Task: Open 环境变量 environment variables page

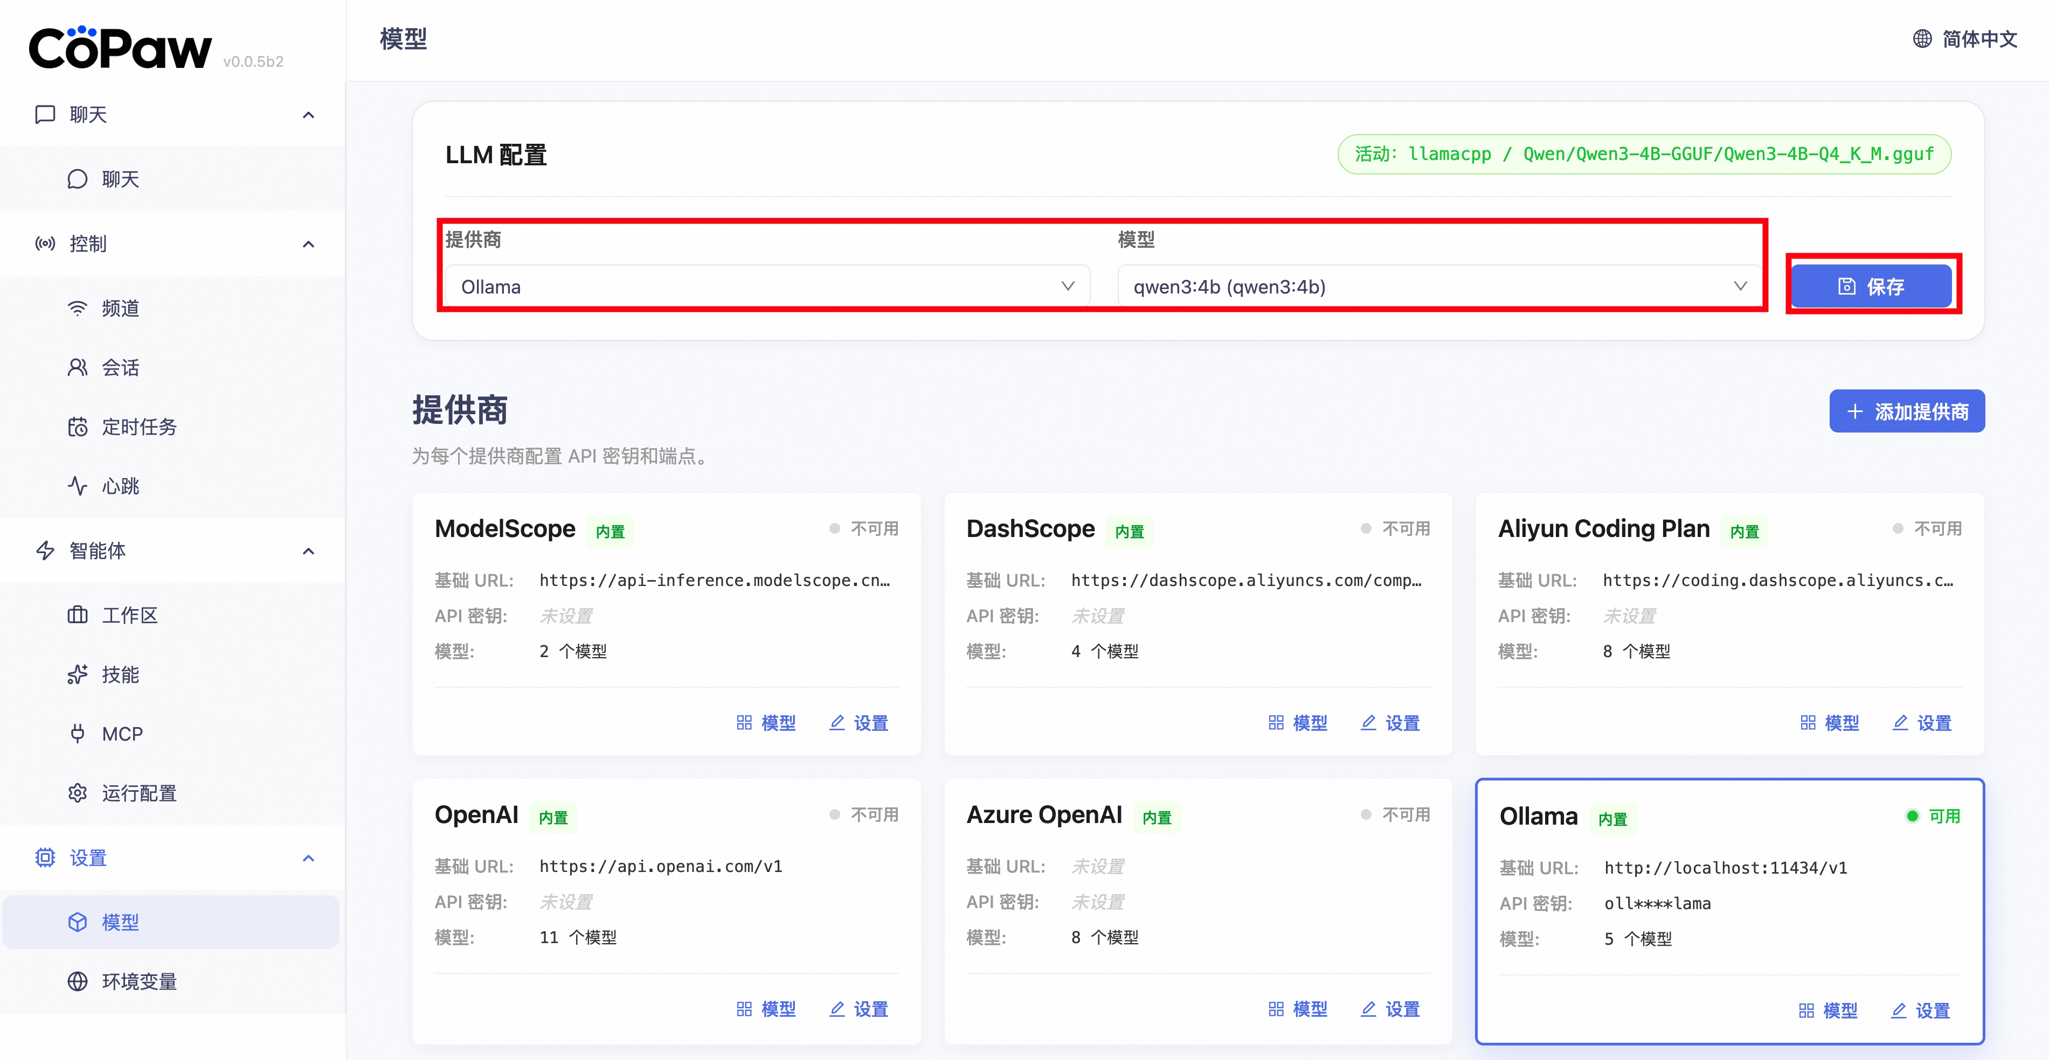Action: 139,981
